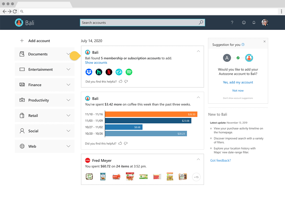
Task: Show the +15 more Fred Meyer items
Action: click(196, 177)
